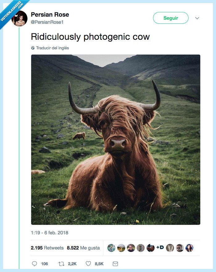Like the tweet using the heart icon
Image resolution: width=216 pixels, height=272 pixels.
pyautogui.click(x=88, y=264)
